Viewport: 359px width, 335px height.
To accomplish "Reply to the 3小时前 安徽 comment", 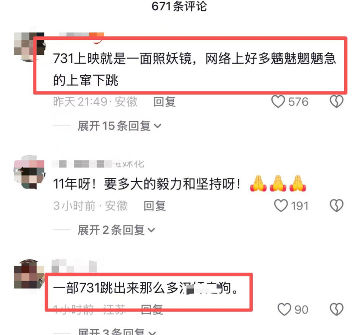I will click(x=155, y=205).
